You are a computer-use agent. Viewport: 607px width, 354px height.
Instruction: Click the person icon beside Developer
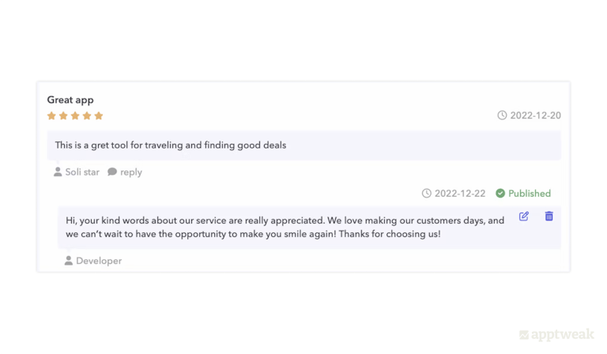tap(69, 261)
